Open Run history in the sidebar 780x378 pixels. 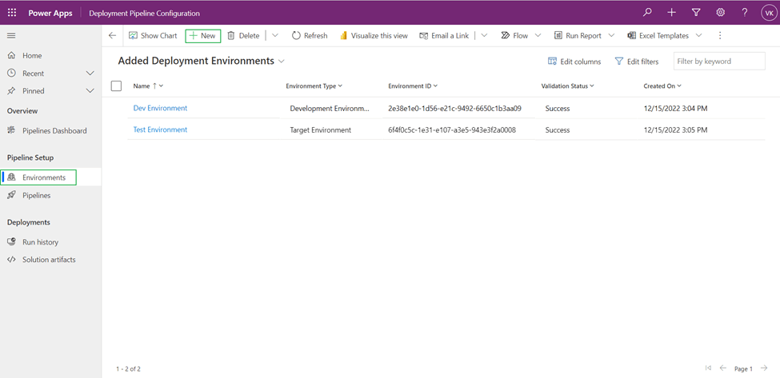pos(40,242)
